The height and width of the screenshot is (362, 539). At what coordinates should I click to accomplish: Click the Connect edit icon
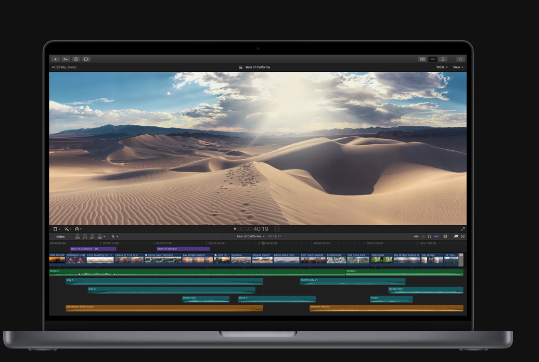point(78,236)
